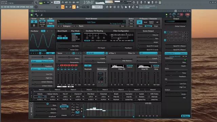Viewport: 217px width, 122px height.
Task: Open the Surge XT Menu button
Action: click(185, 116)
